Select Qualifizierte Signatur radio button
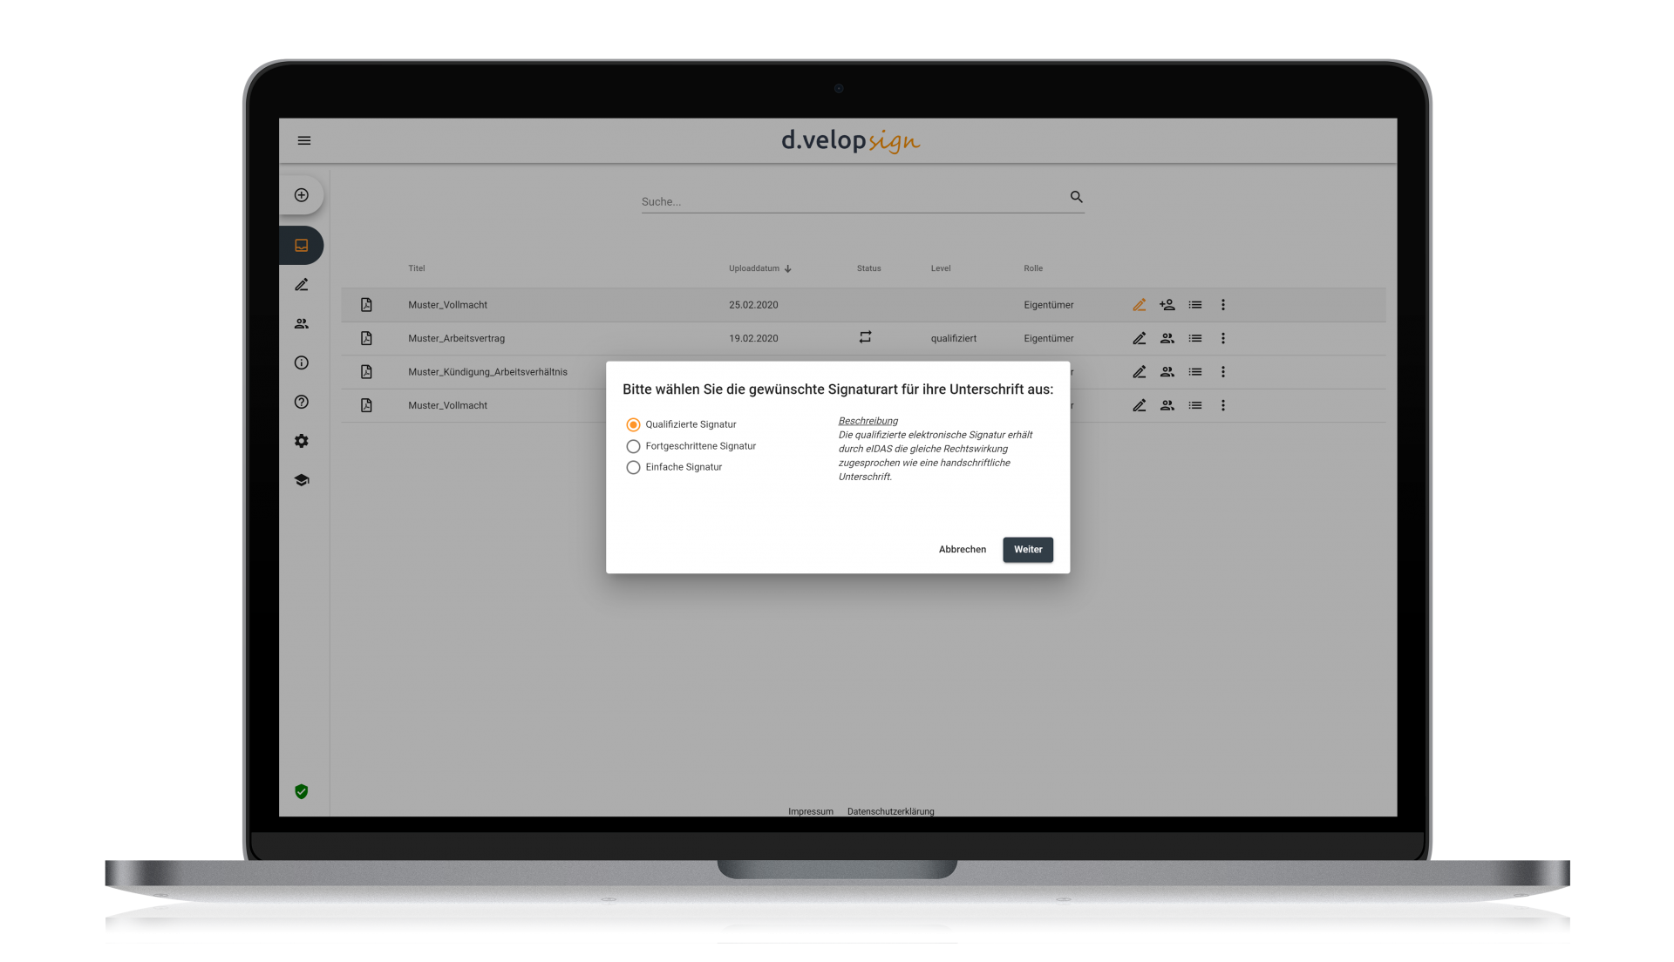 [x=633, y=424]
